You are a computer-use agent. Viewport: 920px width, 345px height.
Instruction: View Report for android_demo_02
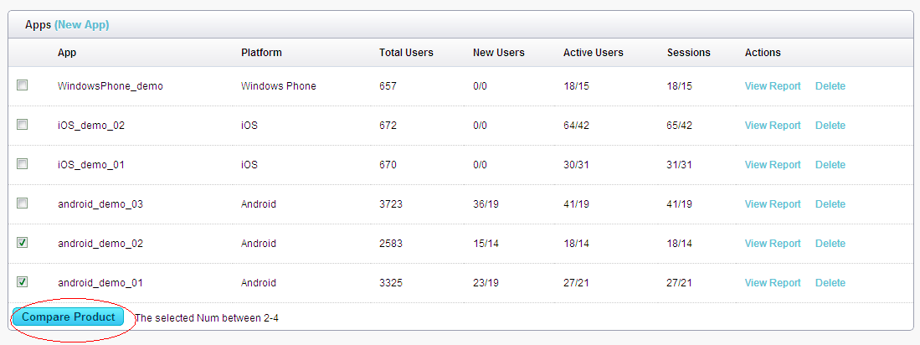(x=773, y=244)
